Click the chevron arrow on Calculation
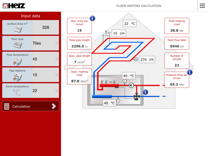Viewport: 208px width, 156px height. coord(54,106)
